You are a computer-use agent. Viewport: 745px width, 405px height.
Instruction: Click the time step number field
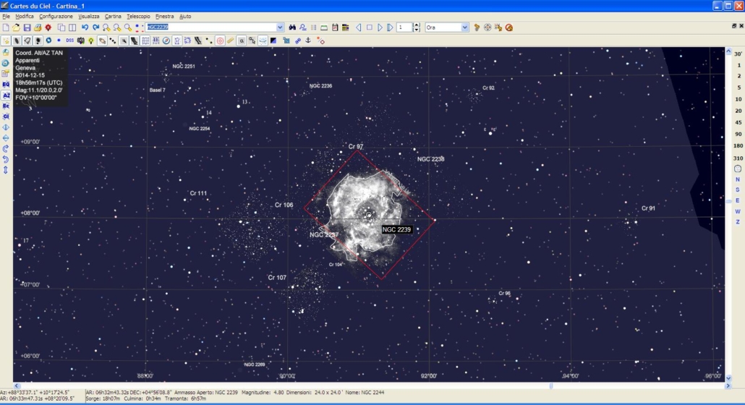tap(405, 27)
